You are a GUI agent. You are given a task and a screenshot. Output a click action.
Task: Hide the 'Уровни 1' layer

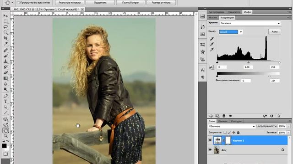[210, 140]
